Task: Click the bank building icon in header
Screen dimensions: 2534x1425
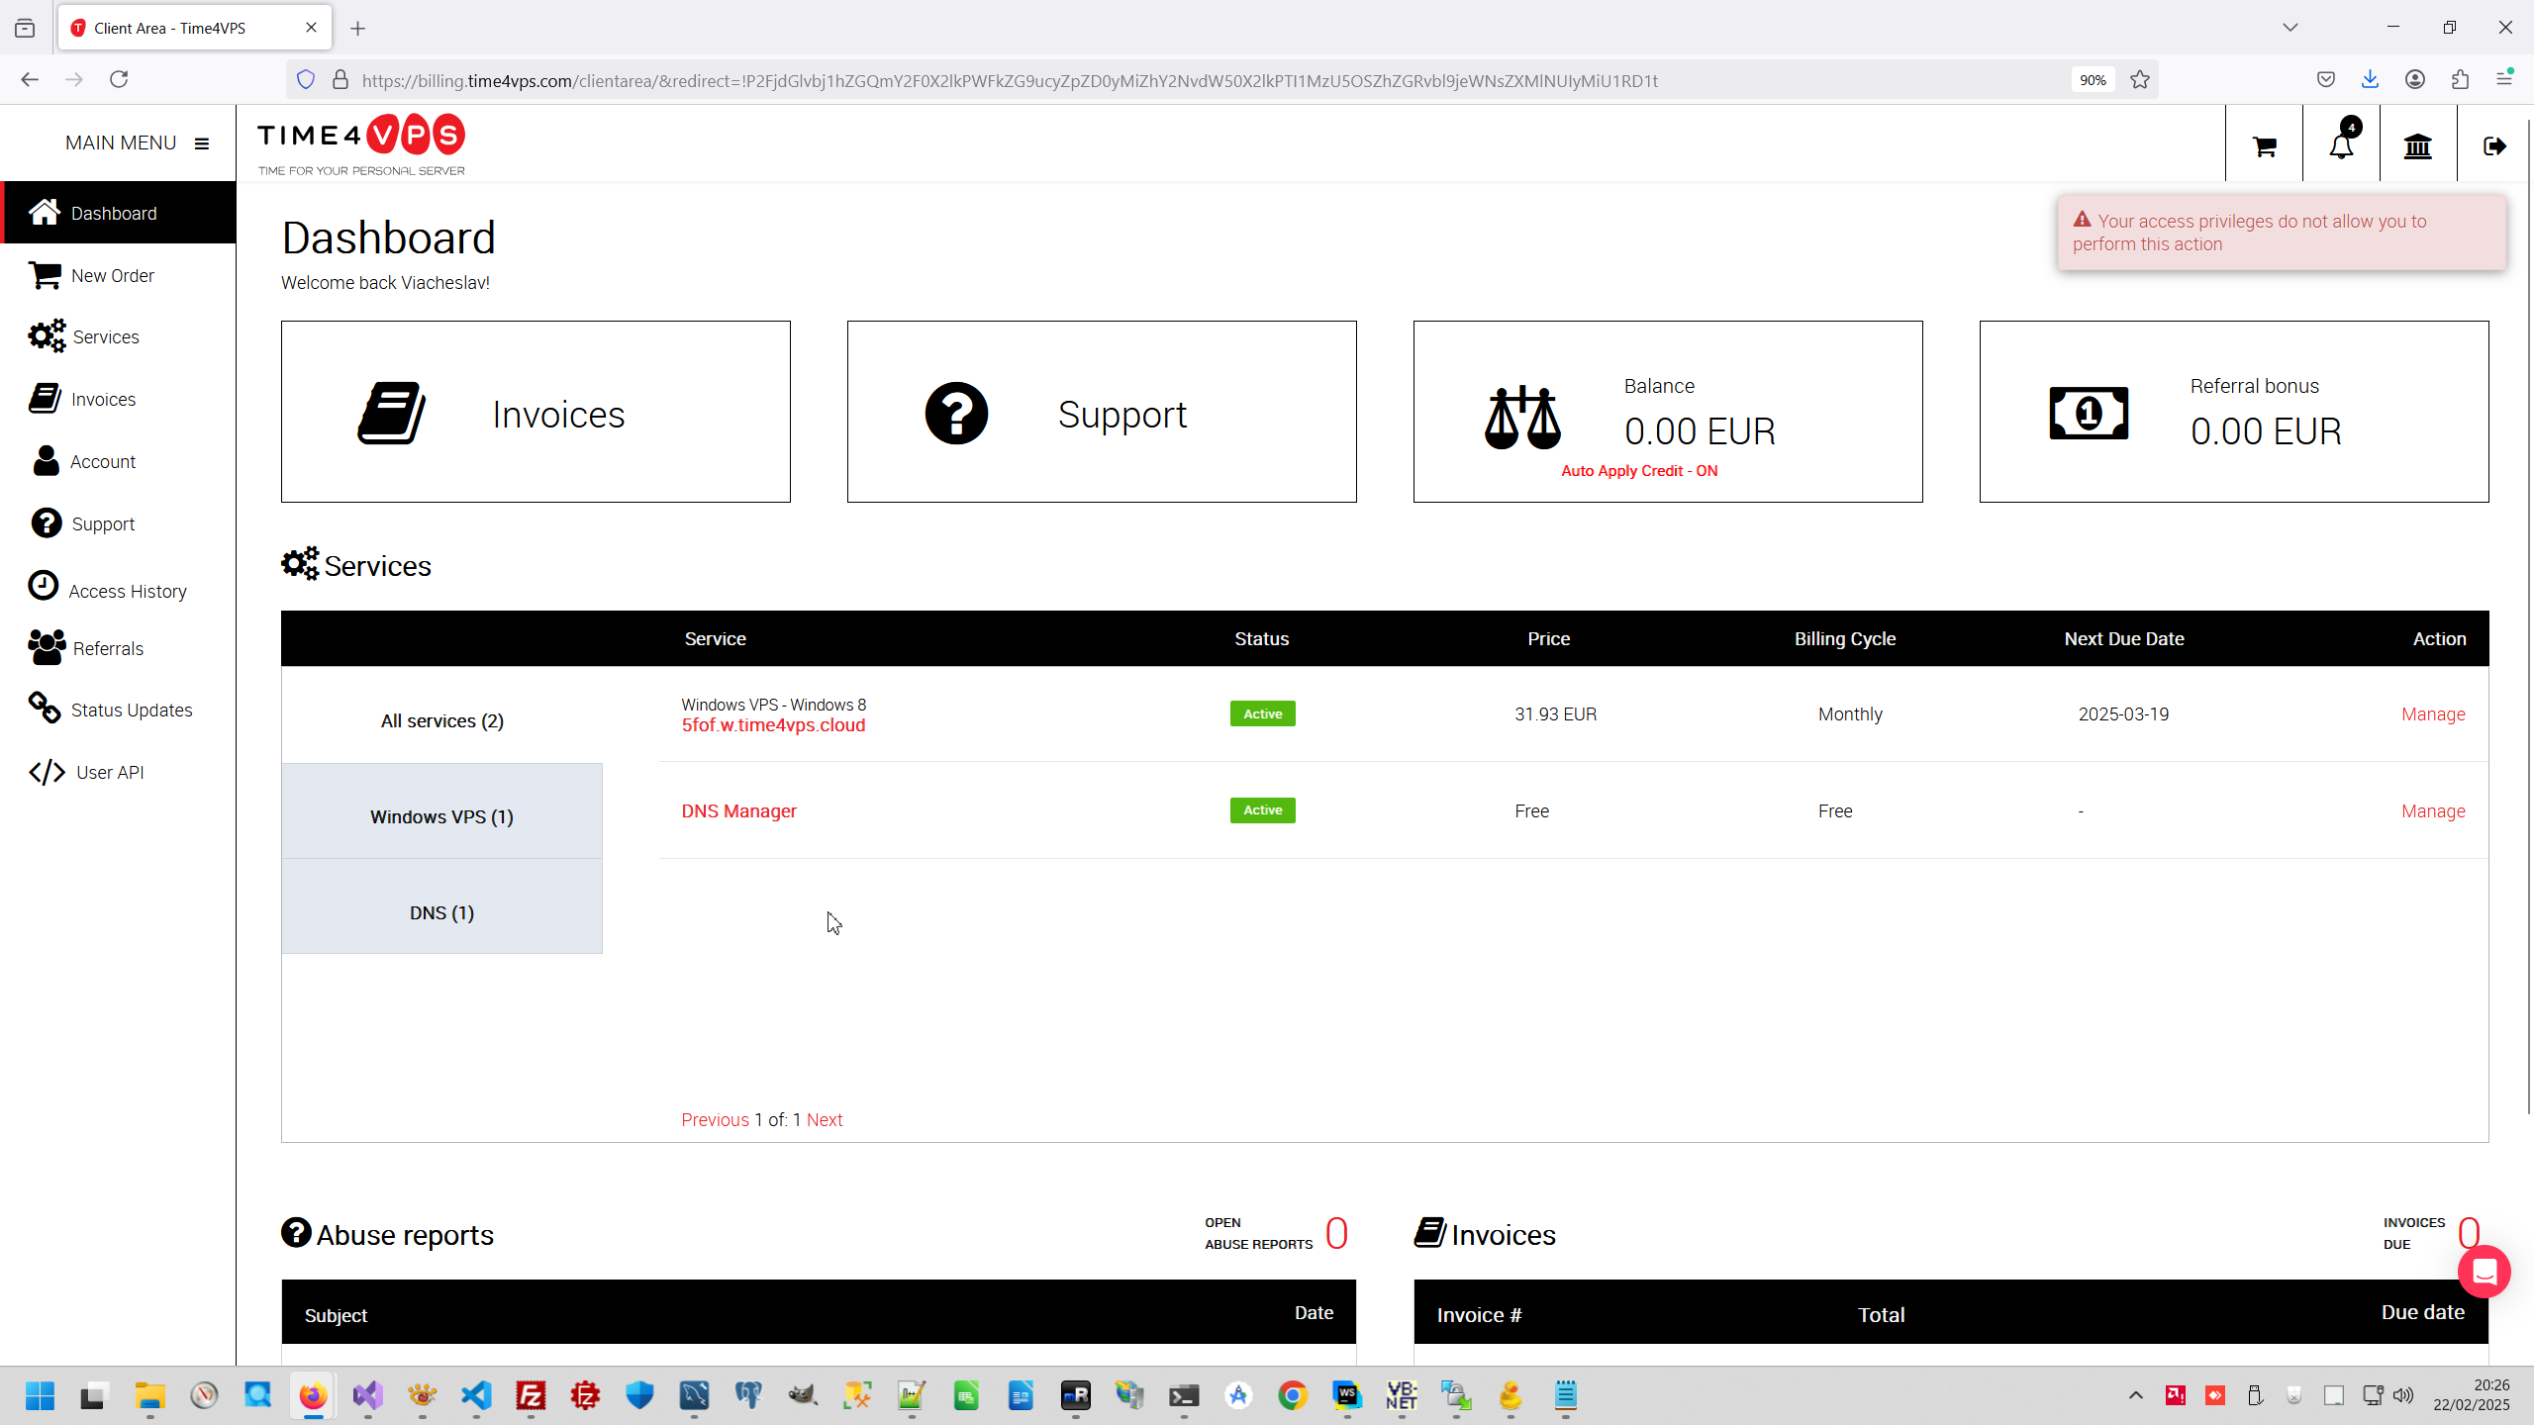Action: [x=2418, y=146]
